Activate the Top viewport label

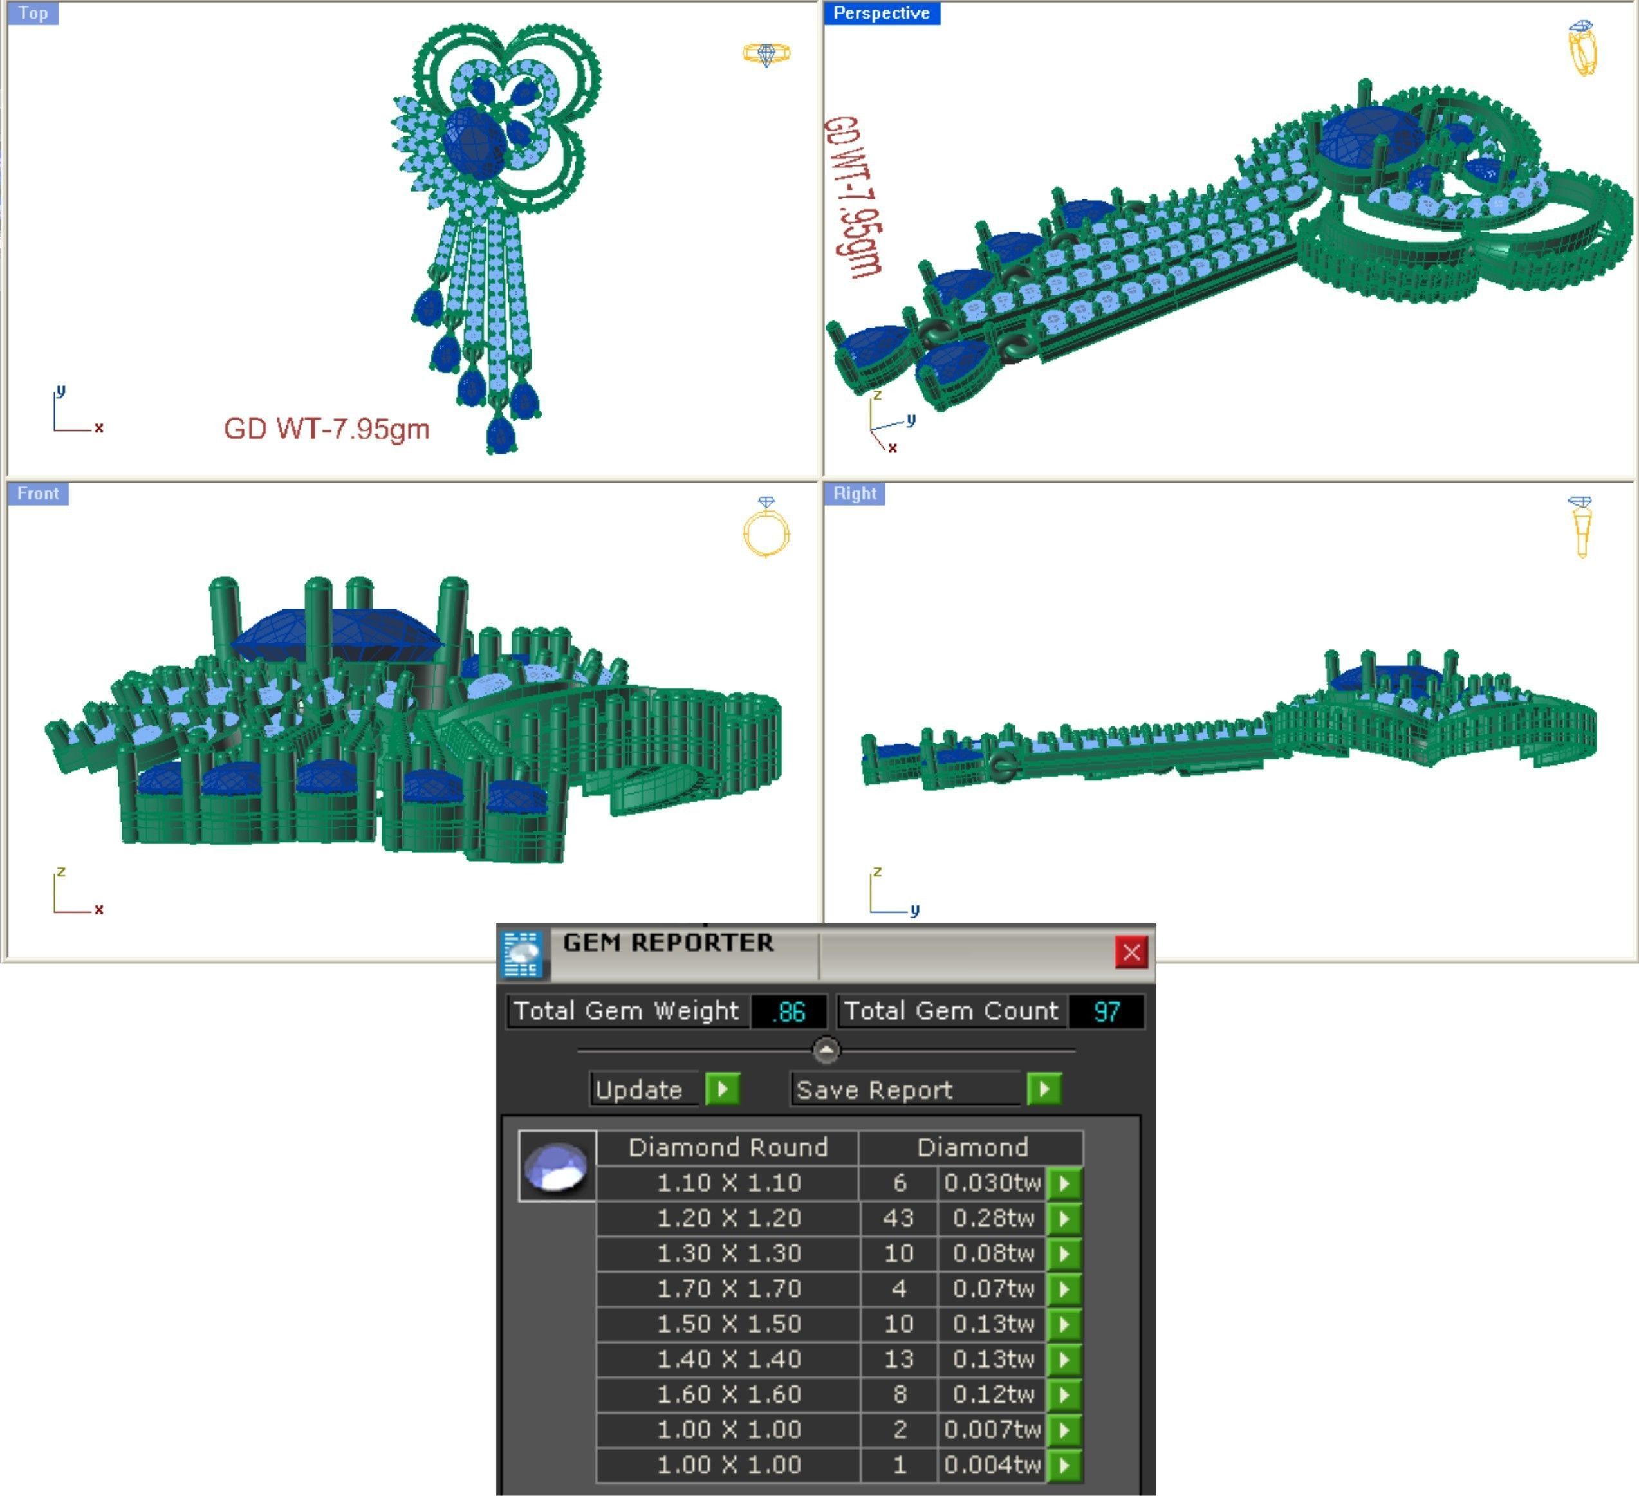tap(33, 13)
